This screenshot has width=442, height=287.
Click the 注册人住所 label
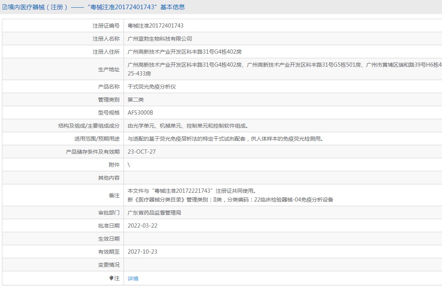pyautogui.click(x=106, y=52)
